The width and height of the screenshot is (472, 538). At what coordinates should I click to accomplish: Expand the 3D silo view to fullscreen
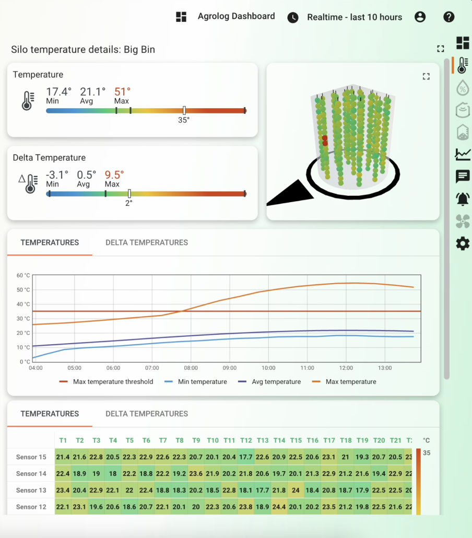pos(426,77)
